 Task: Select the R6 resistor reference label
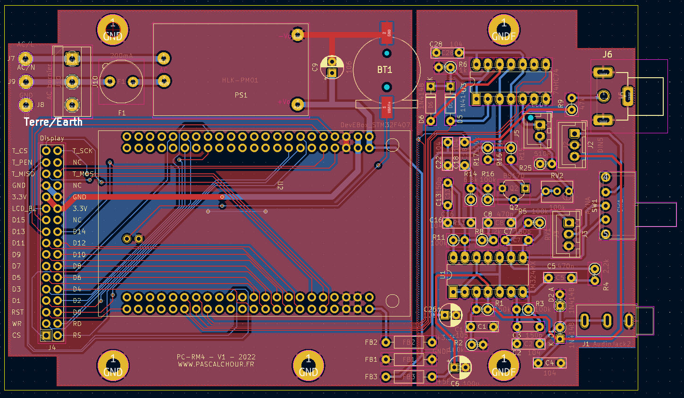pyautogui.click(x=463, y=64)
